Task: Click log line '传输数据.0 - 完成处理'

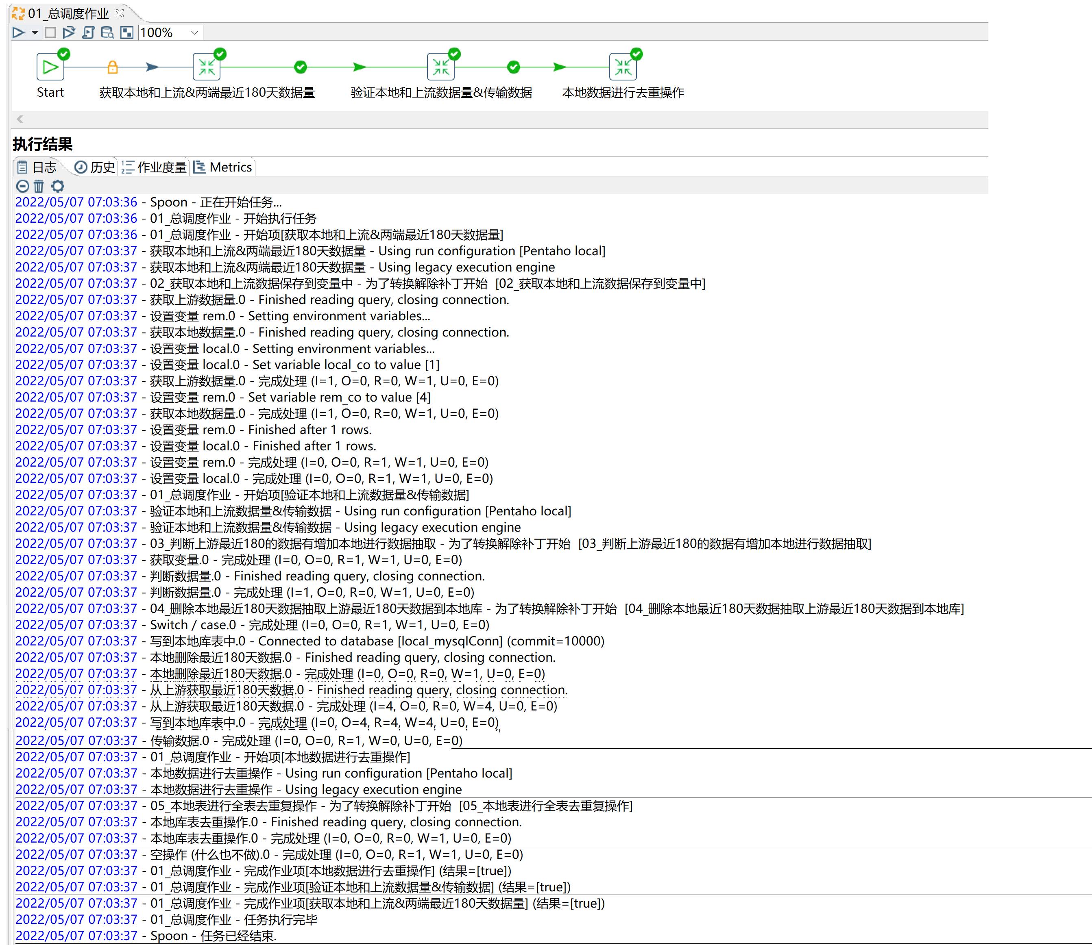Action: coord(239,741)
